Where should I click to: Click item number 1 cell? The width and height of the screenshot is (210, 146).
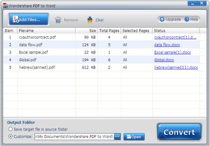pos(10,37)
